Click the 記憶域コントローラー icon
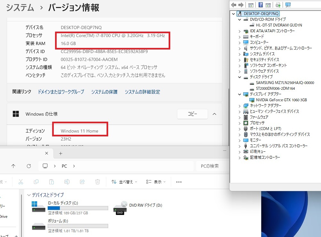The image size is (321, 237). (x=246, y=157)
